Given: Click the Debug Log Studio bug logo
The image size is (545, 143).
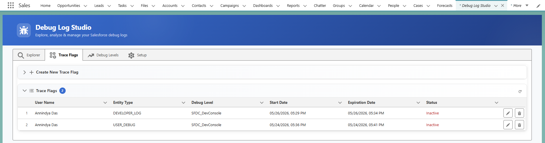Looking at the screenshot, I should [x=24, y=30].
